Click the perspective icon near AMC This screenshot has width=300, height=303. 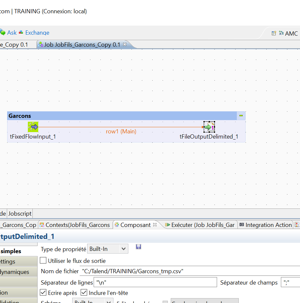pyautogui.click(x=274, y=33)
